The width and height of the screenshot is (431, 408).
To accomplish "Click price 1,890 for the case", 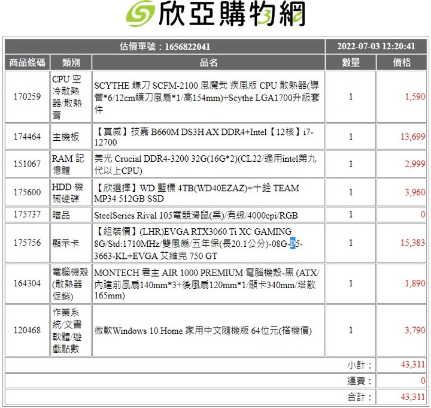I will tap(415, 283).
